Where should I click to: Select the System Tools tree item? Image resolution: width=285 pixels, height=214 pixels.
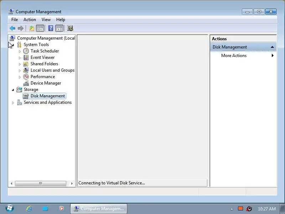click(x=36, y=45)
